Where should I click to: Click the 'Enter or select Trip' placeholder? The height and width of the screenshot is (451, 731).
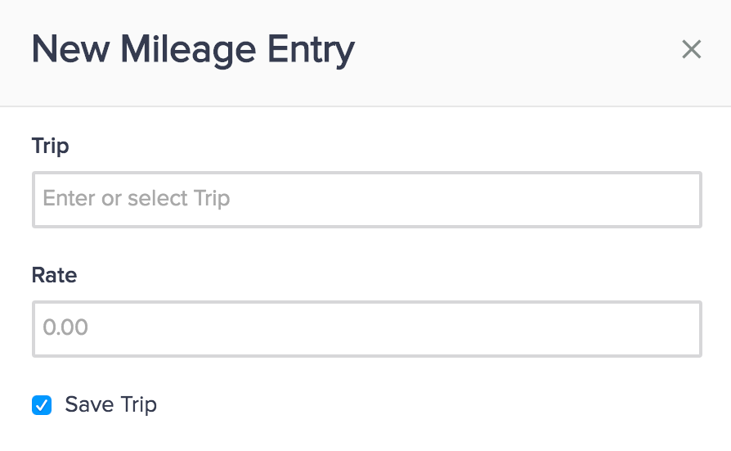coord(137,199)
